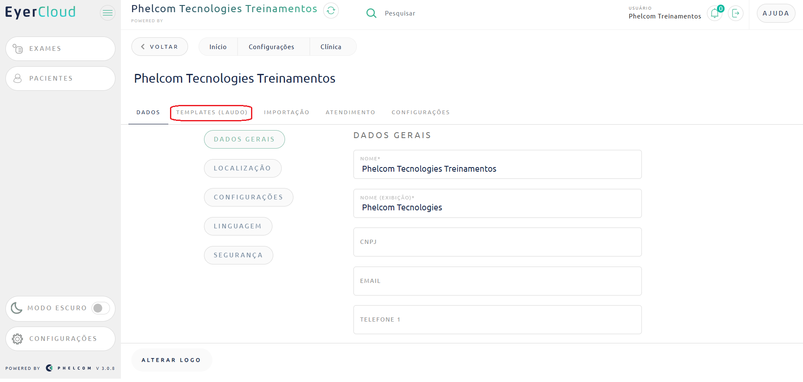Open the Atendimento tab
The image size is (803, 382).
click(350, 113)
